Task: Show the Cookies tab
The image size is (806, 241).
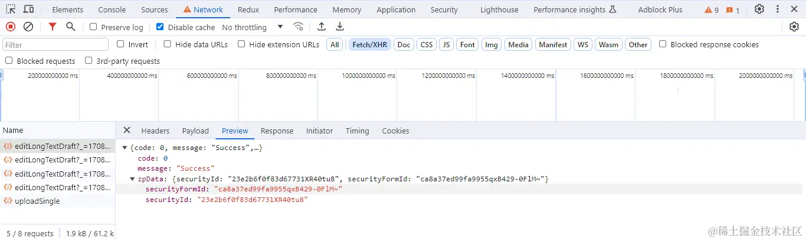Action: tap(395, 131)
